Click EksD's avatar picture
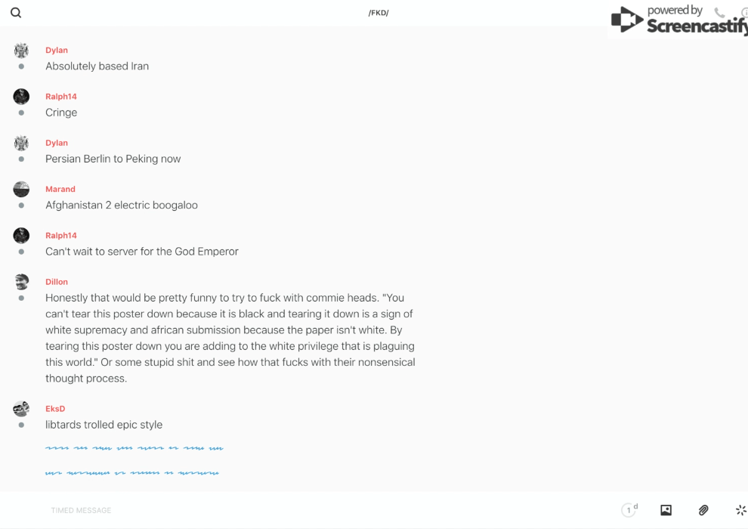Image resolution: width=748 pixels, height=529 pixels. [x=21, y=409]
